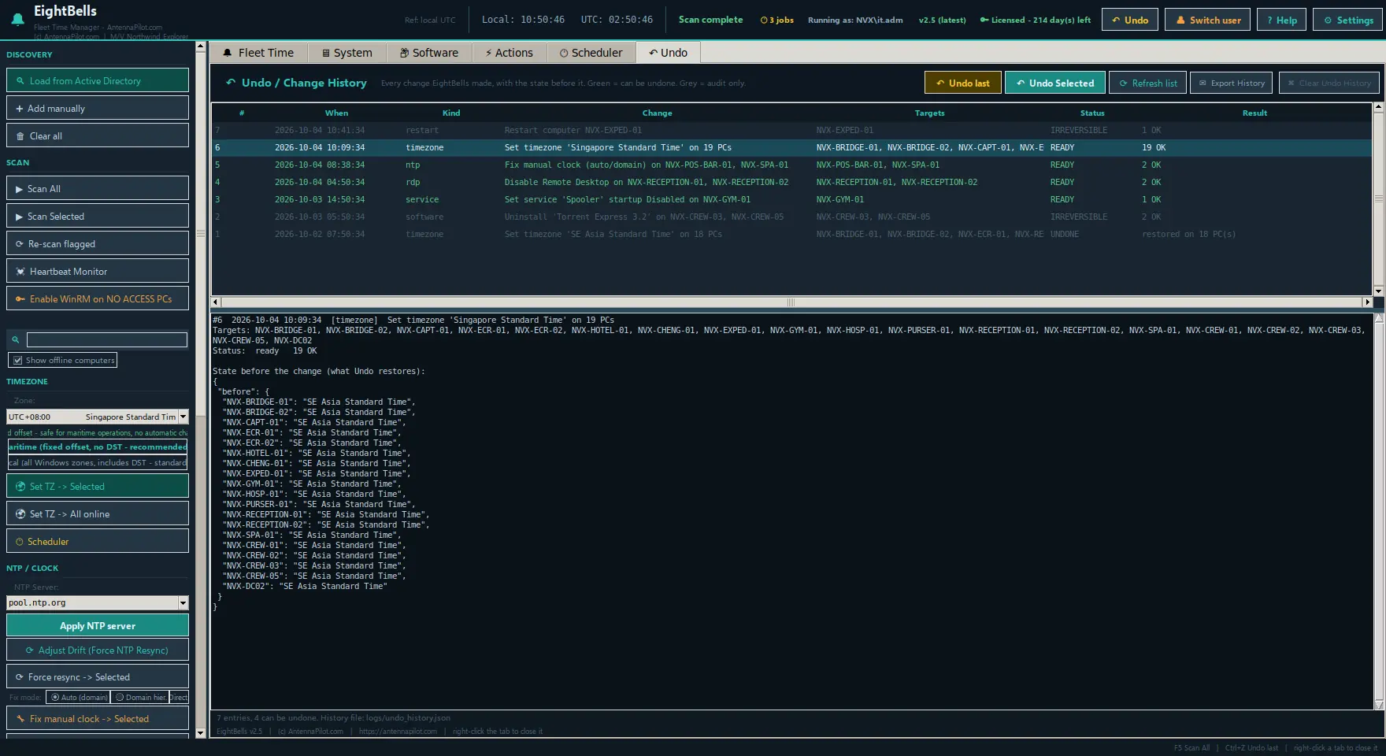
Task: Open the Software tab
Action: (429, 53)
